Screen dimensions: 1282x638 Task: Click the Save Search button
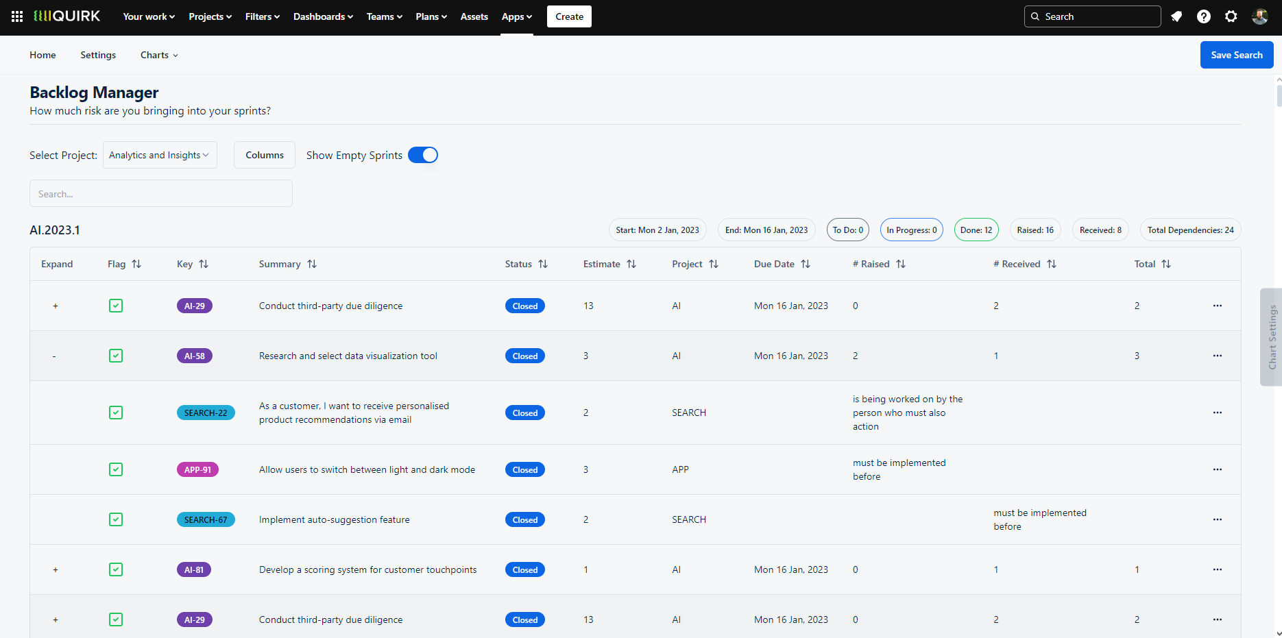pyautogui.click(x=1237, y=55)
